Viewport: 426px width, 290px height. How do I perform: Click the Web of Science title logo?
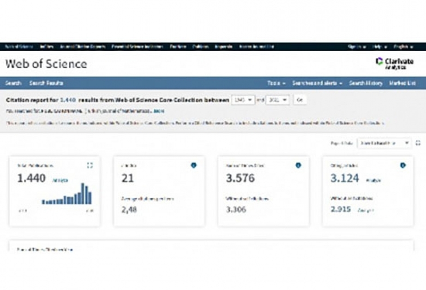46,64
